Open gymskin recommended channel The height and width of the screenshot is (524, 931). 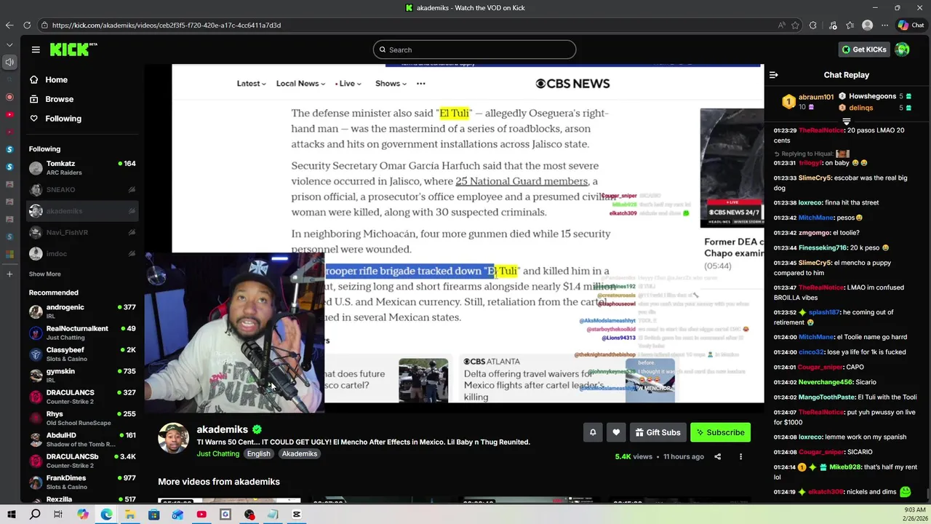click(x=82, y=375)
